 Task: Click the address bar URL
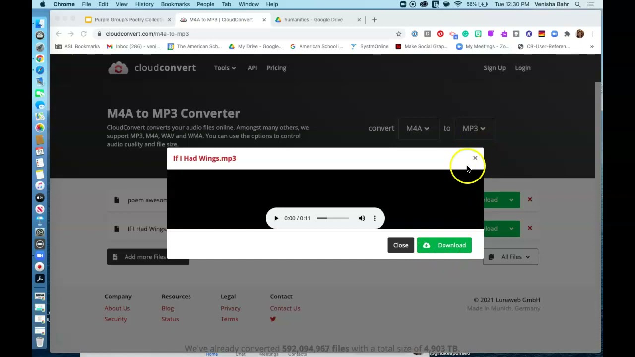pos(147,34)
